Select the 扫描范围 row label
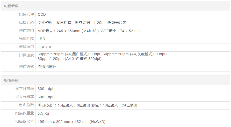Screen dimensions: 231x127 [26, 31]
